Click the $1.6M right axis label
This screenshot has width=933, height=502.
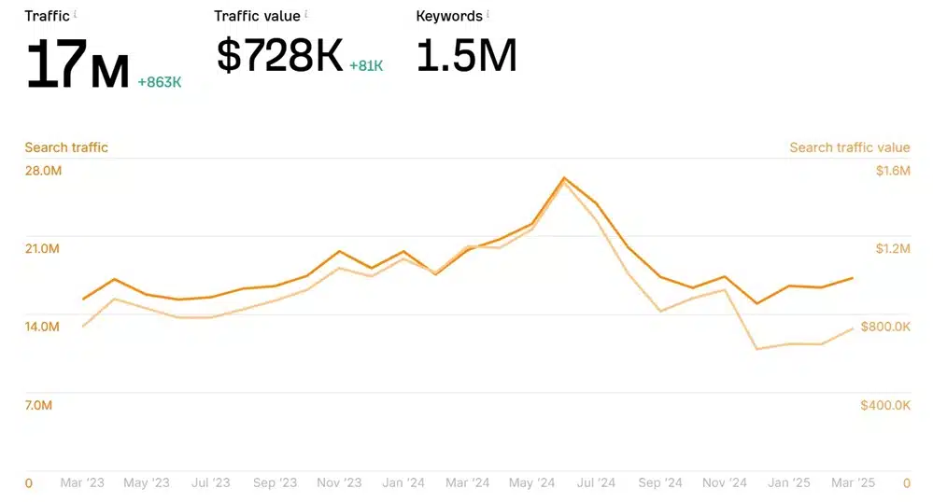(892, 171)
